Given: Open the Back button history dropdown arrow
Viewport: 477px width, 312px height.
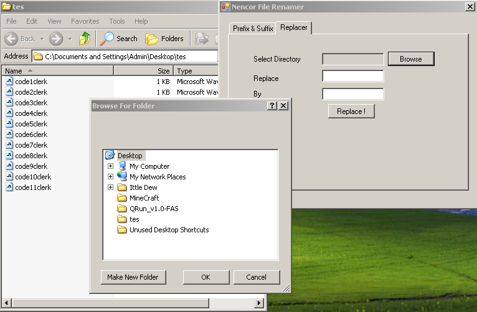Looking at the screenshot, I should (x=42, y=39).
